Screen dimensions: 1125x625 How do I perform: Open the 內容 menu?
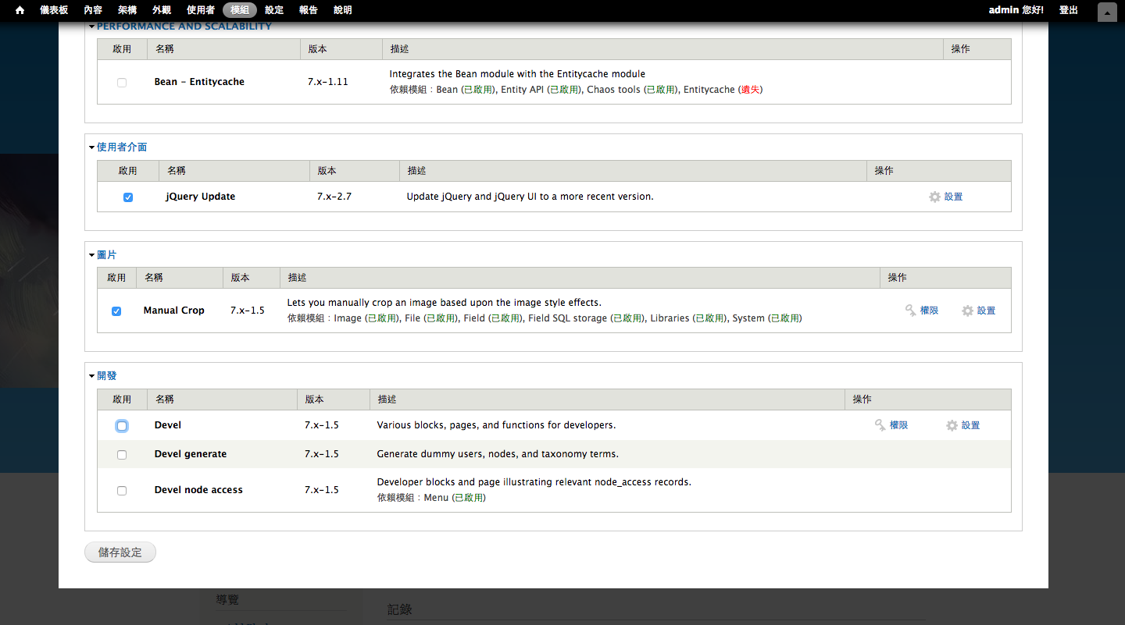[93, 10]
